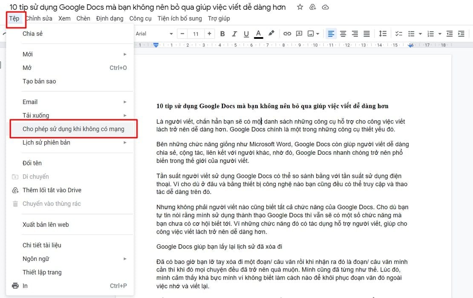Expand the Lịch sử phiên bản submenu
Viewport: 473px width, 298px height.
[x=70, y=142]
